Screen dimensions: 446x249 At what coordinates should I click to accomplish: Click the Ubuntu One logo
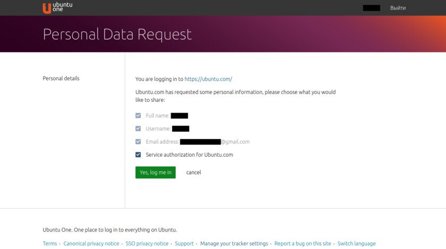pyautogui.click(x=57, y=7)
